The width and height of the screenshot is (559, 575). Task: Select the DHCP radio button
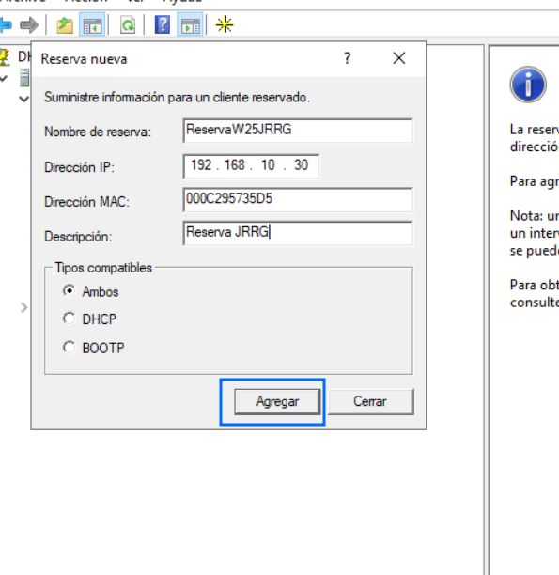click(x=69, y=319)
